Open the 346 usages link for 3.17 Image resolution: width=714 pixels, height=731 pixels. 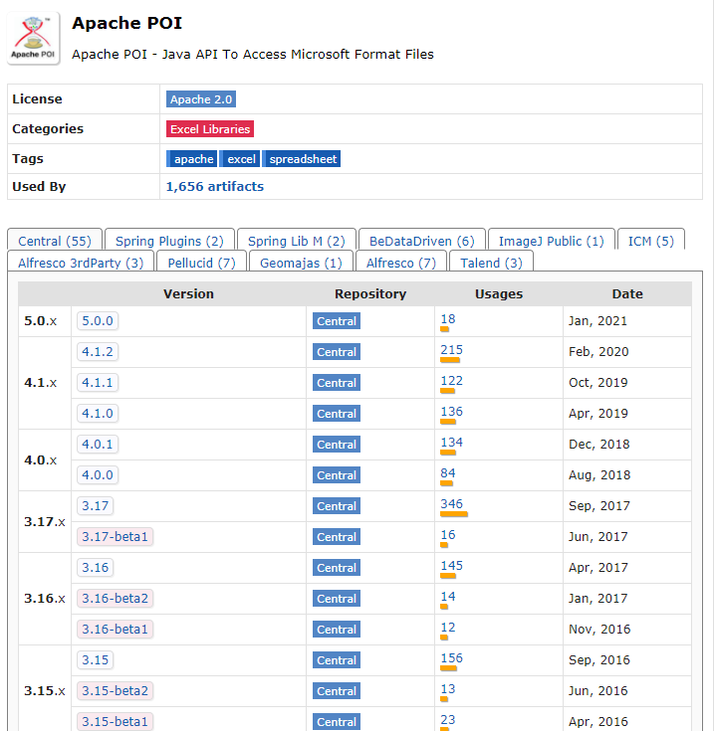click(451, 503)
